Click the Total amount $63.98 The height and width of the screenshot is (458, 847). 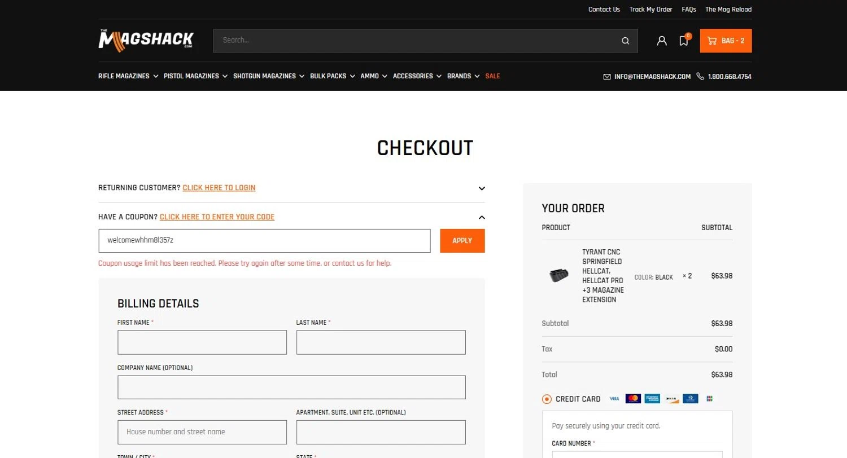click(722, 375)
